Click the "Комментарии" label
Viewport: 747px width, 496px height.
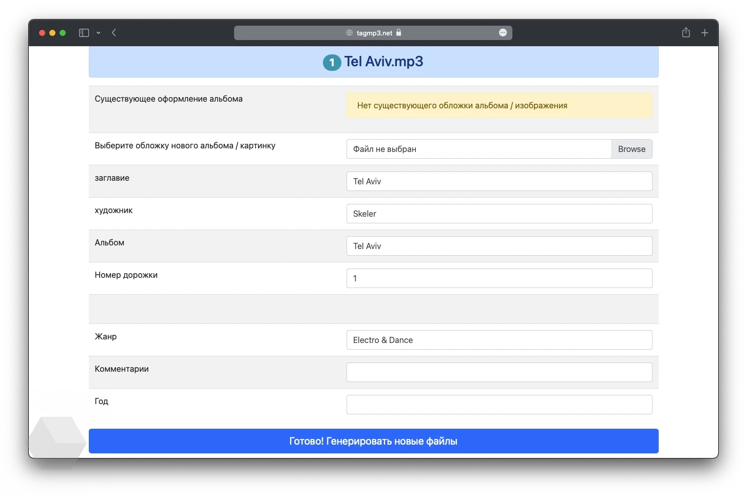(122, 369)
